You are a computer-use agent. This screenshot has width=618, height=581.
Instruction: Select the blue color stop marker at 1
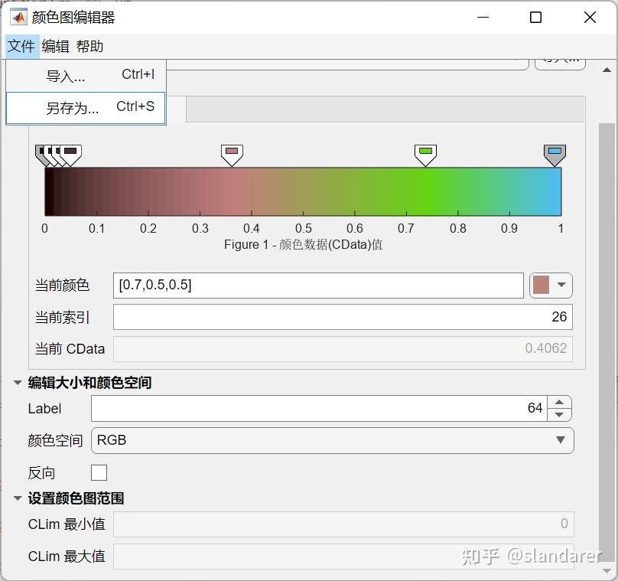tap(555, 152)
